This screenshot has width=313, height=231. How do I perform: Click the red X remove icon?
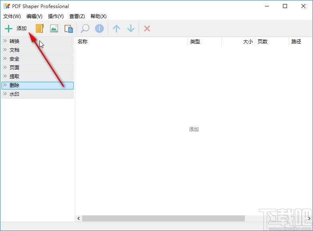tap(147, 28)
